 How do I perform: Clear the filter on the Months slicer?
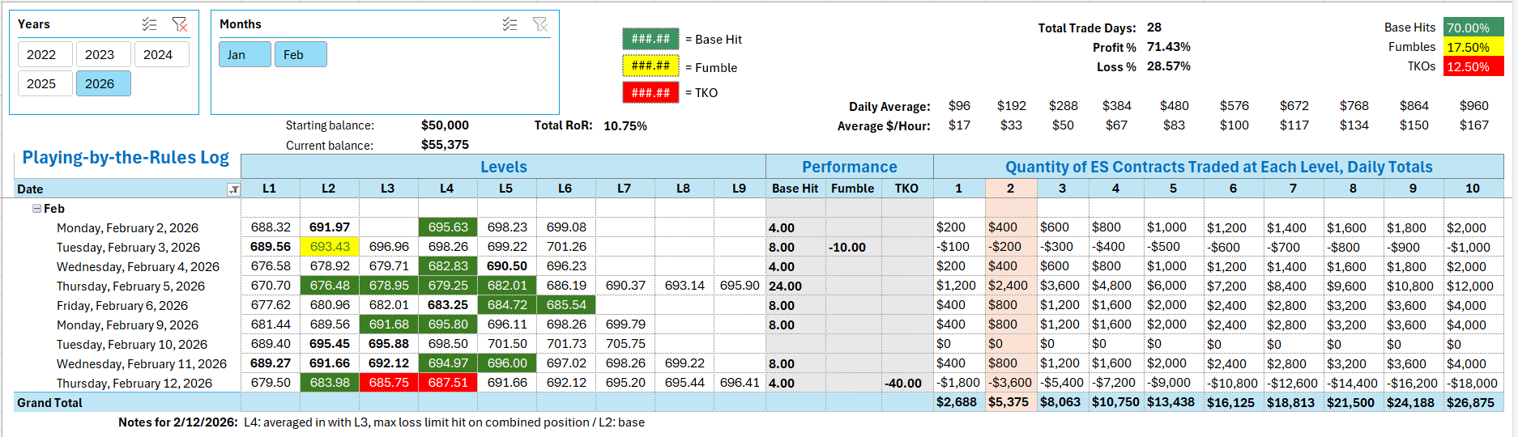[540, 24]
